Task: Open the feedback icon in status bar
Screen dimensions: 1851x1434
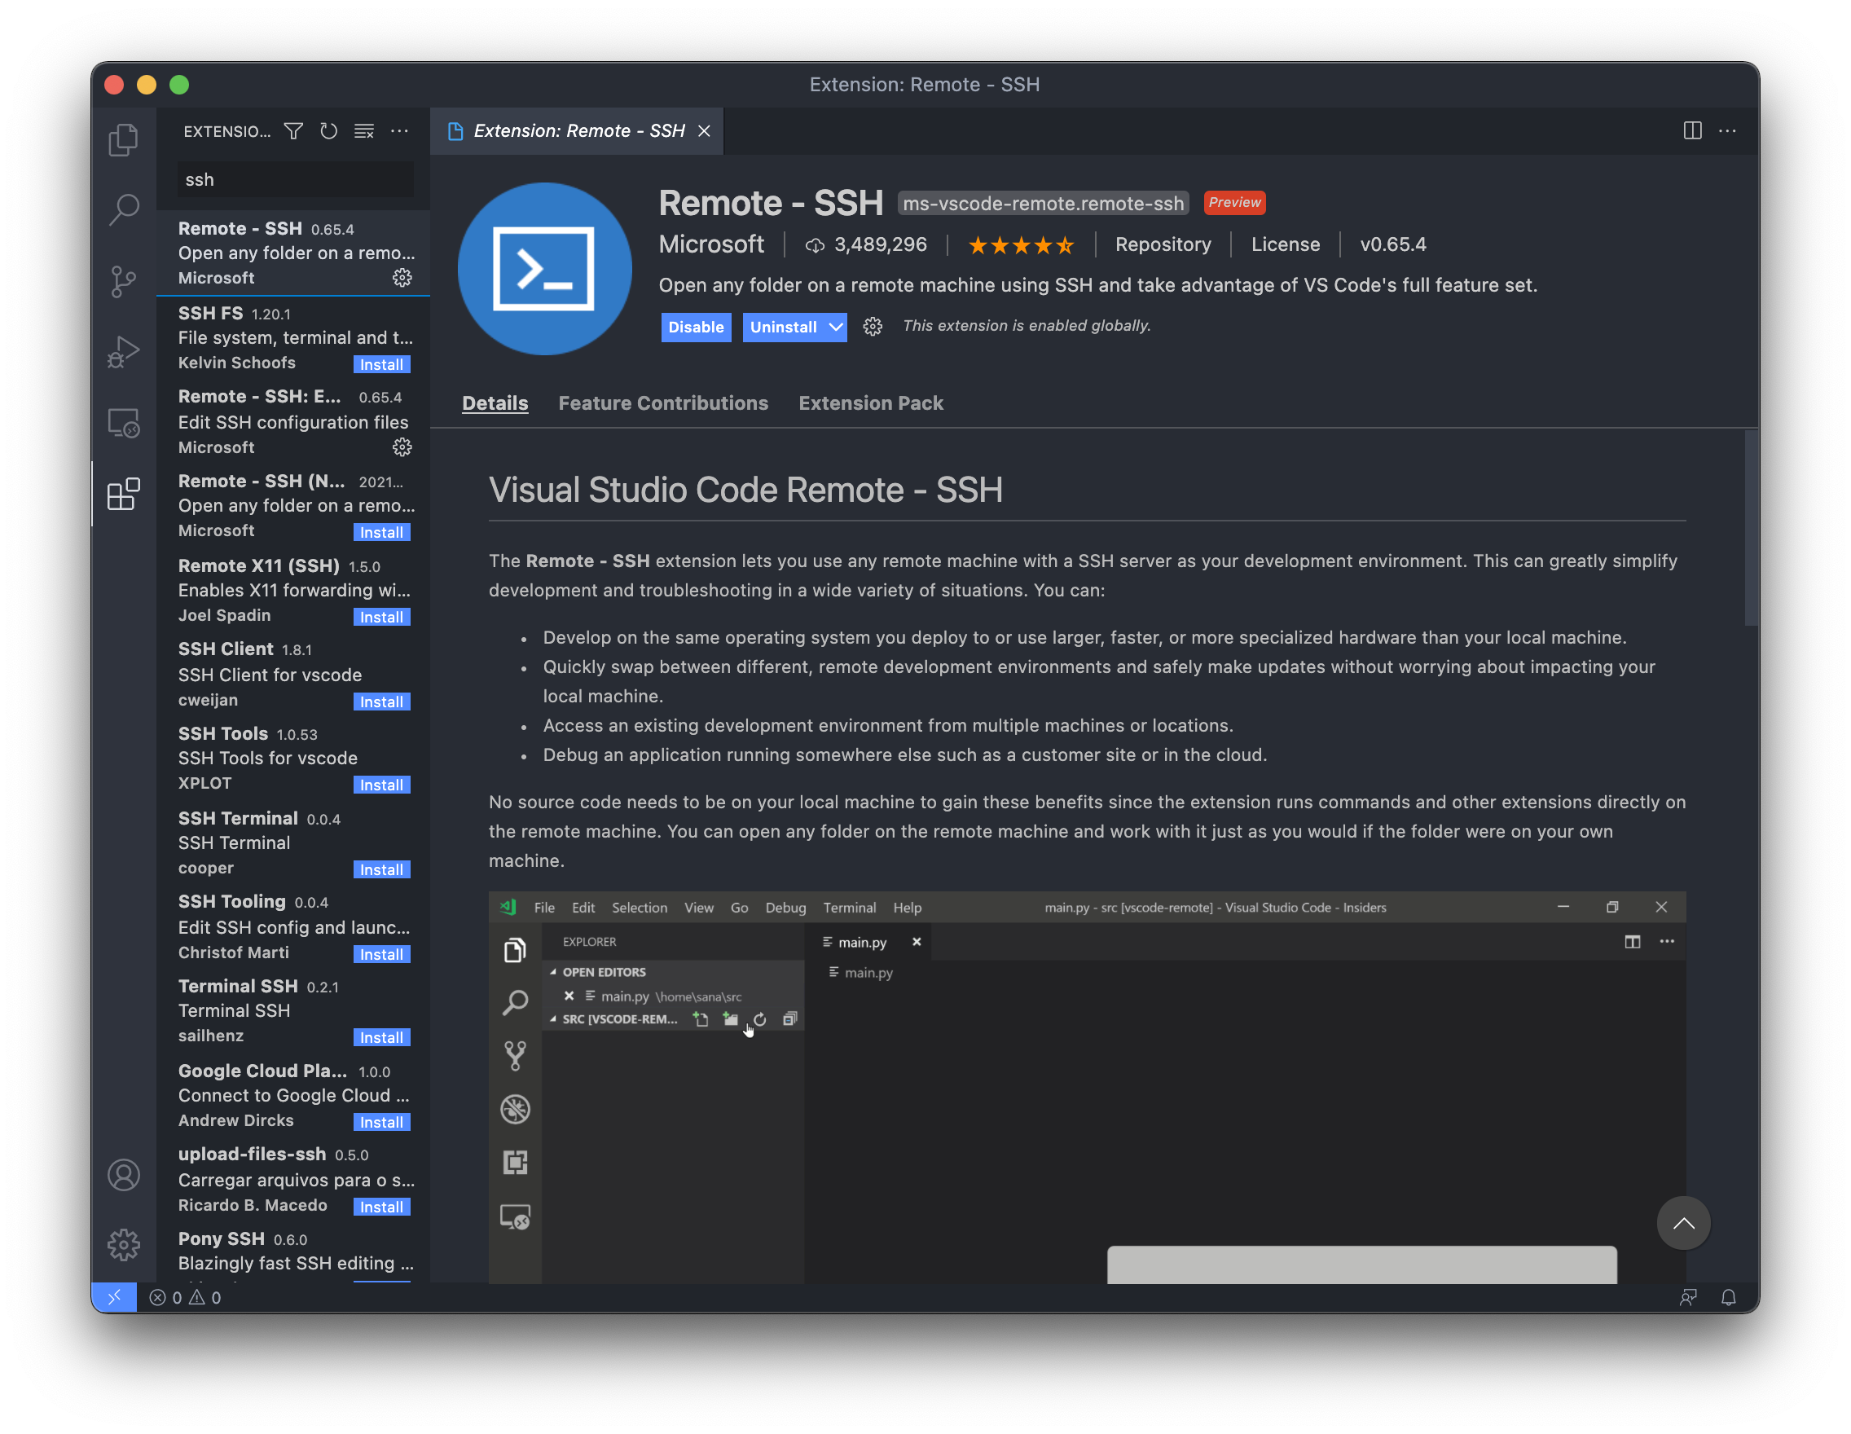Action: (x=1687, y=1296)
